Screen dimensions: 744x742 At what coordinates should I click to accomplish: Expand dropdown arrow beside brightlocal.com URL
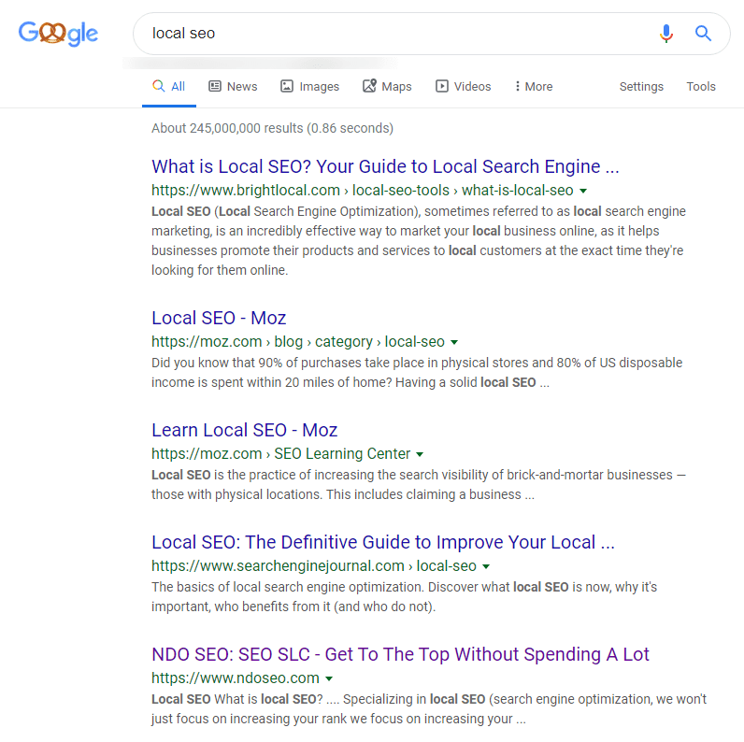point(583,191)
